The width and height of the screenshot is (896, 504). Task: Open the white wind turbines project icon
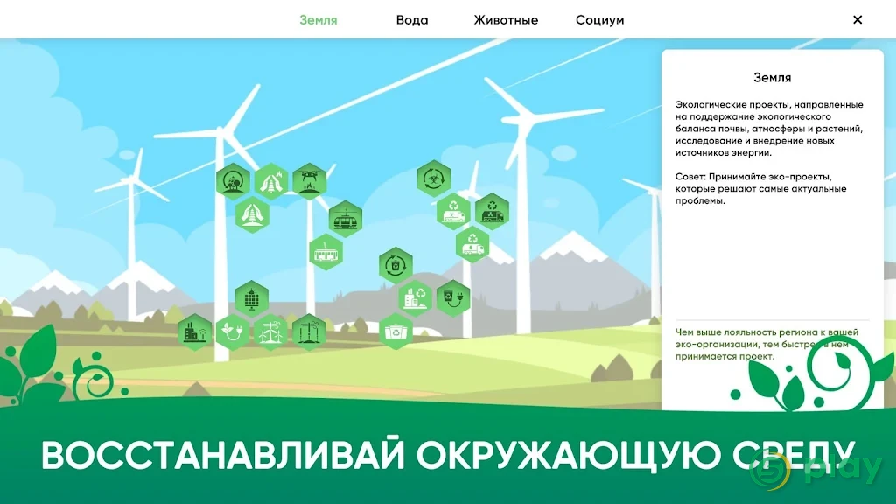pos(271,332)
